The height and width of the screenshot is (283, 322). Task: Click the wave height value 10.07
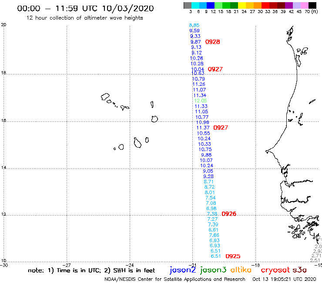click(x=206, y=160)
